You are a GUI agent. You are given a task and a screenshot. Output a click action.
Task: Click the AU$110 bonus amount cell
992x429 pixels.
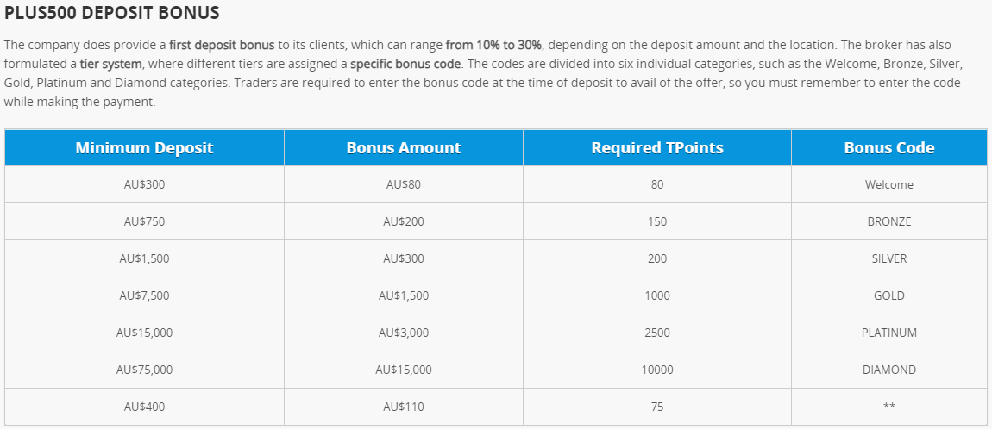point(404,407)
